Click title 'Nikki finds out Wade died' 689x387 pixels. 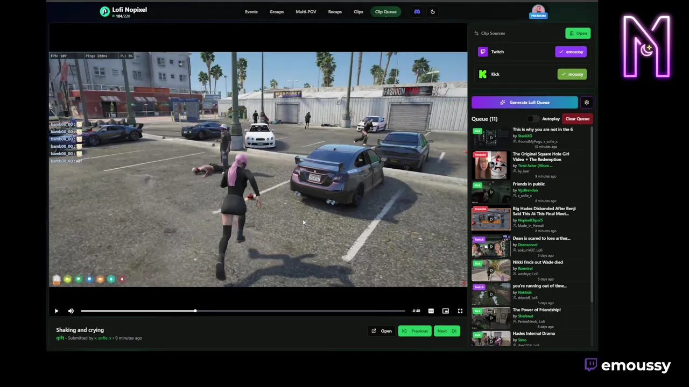point(538,262)
